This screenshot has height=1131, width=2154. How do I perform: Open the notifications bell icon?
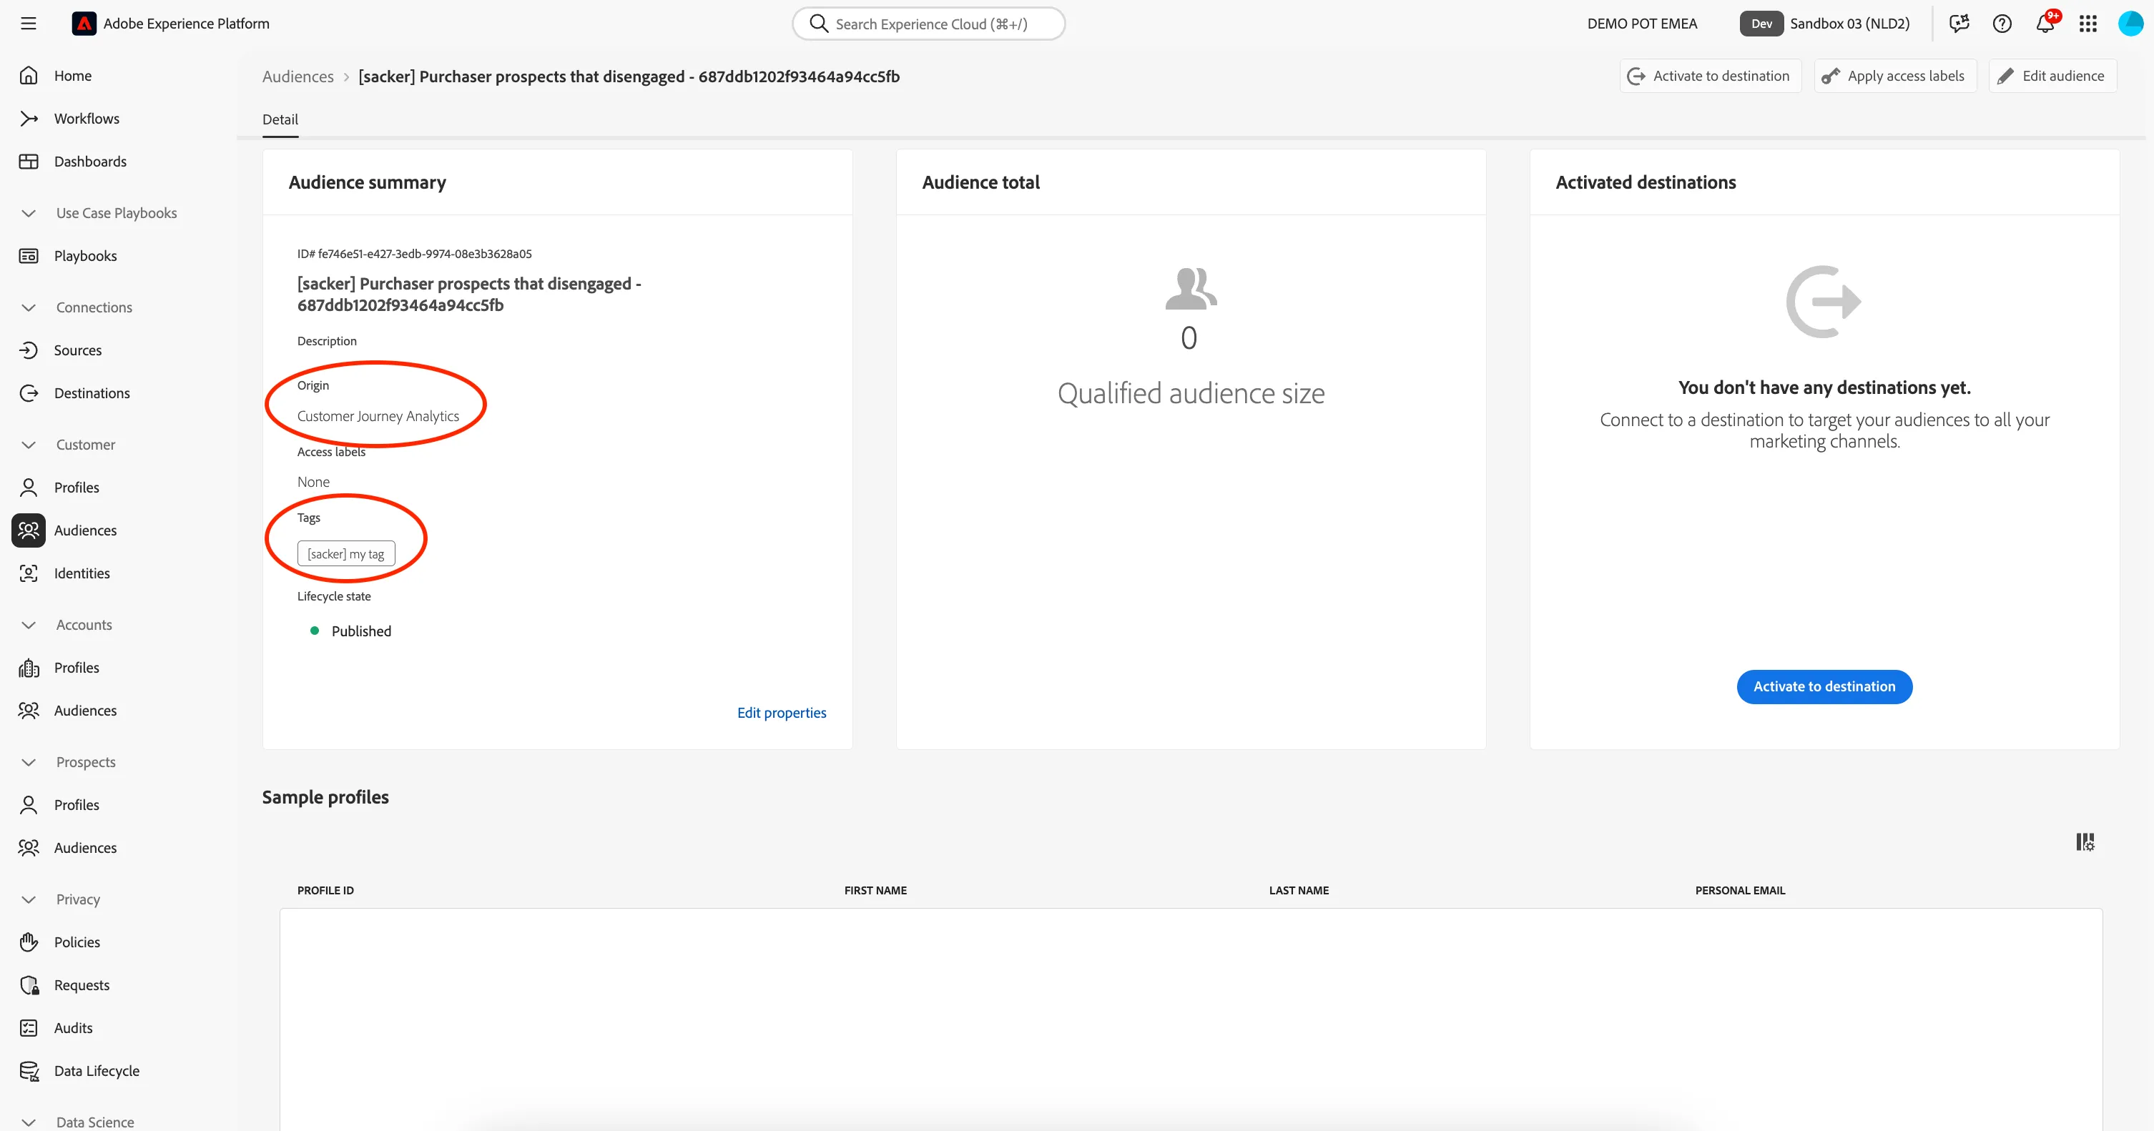(2045, 24)
